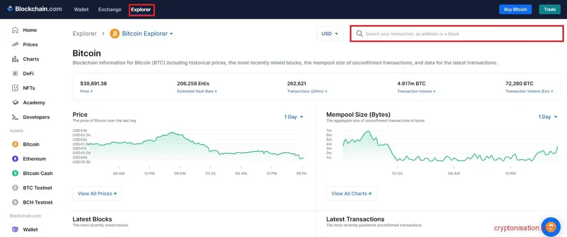The image size is (567, 237).
Task: Expand the Bitcoin Explorer dropdown
Action: [147, 33]
